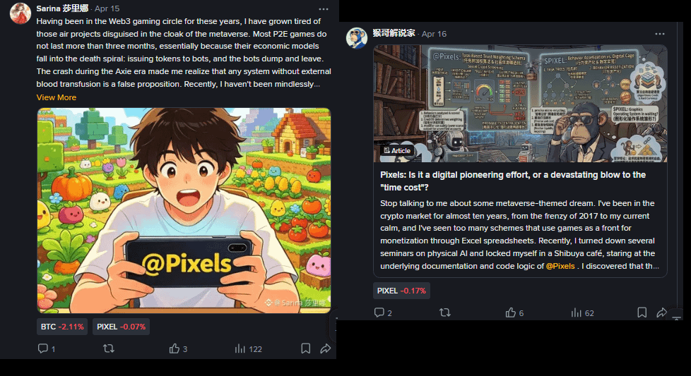
Task: Bookmark Sarina's post
Action: click(305, 348)
